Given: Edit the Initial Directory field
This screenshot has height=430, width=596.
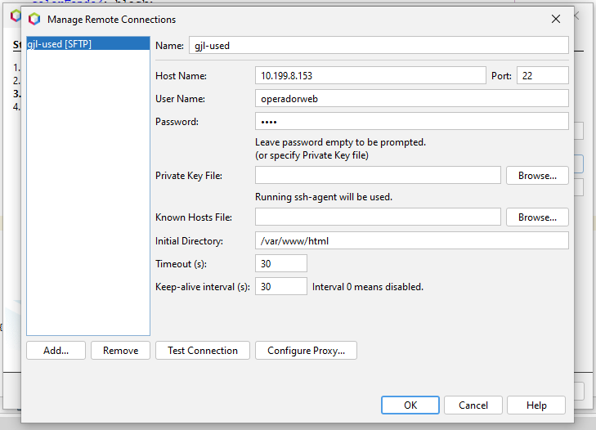Looking at the screenshot, I should point(411,241).
